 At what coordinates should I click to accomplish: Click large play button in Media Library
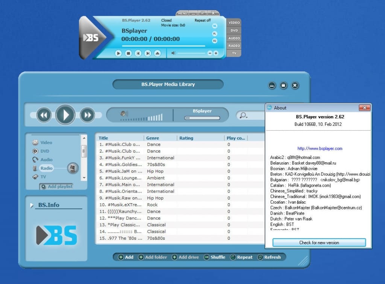point(65,115)
